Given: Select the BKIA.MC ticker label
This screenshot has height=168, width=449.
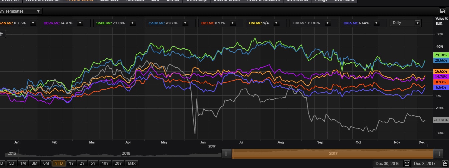Looking at the screenshot, I should (x=351, y=23).
